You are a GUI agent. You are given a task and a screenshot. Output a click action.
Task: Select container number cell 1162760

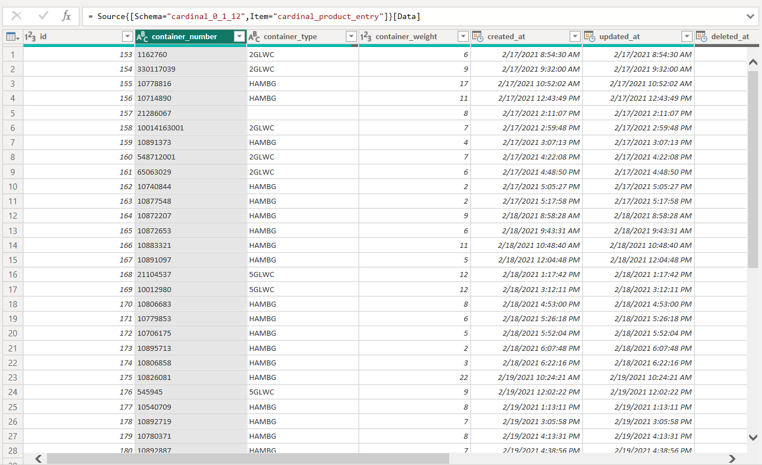[x=191, y=55]
